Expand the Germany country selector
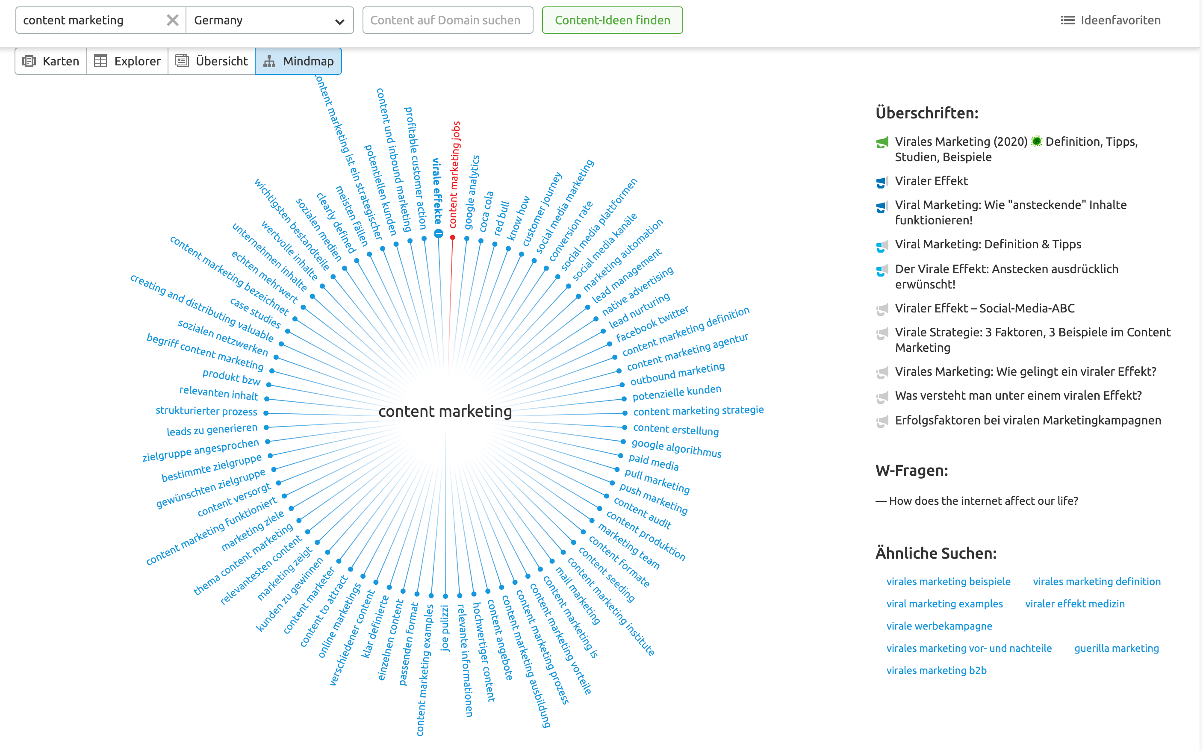This screenshot has height=751, width=1203. pos(341,19)
